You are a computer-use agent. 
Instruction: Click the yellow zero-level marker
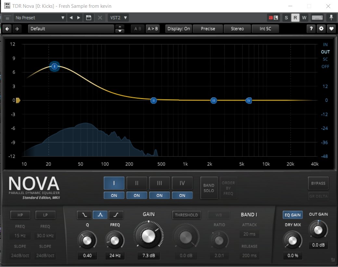[18, 100]
